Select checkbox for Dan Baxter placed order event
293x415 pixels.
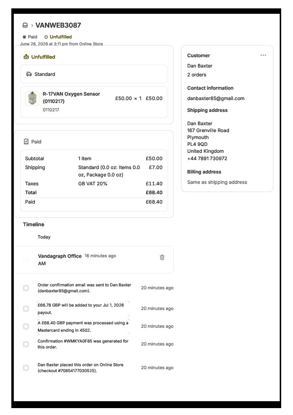click(x=26, y=368)
